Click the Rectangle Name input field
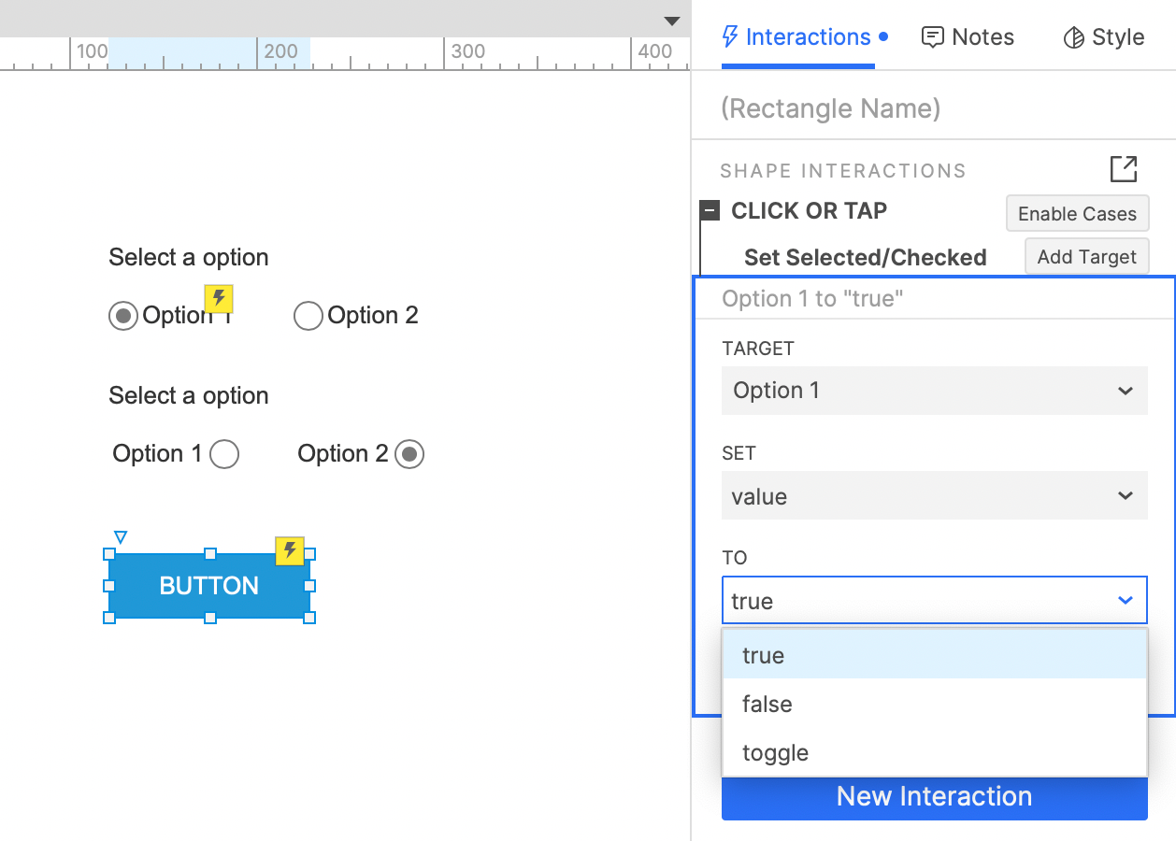1176x841 pixels. tap(934, 108)
